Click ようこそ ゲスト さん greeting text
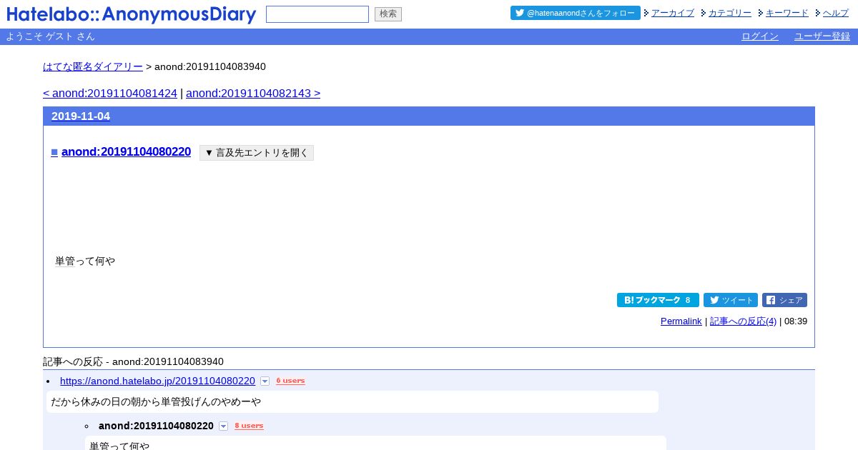Image resolution: width=858 pixels, height=450 pixels. coord(50,36)
